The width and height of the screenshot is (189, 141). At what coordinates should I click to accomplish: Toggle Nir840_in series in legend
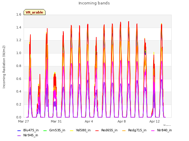point(162,130)
